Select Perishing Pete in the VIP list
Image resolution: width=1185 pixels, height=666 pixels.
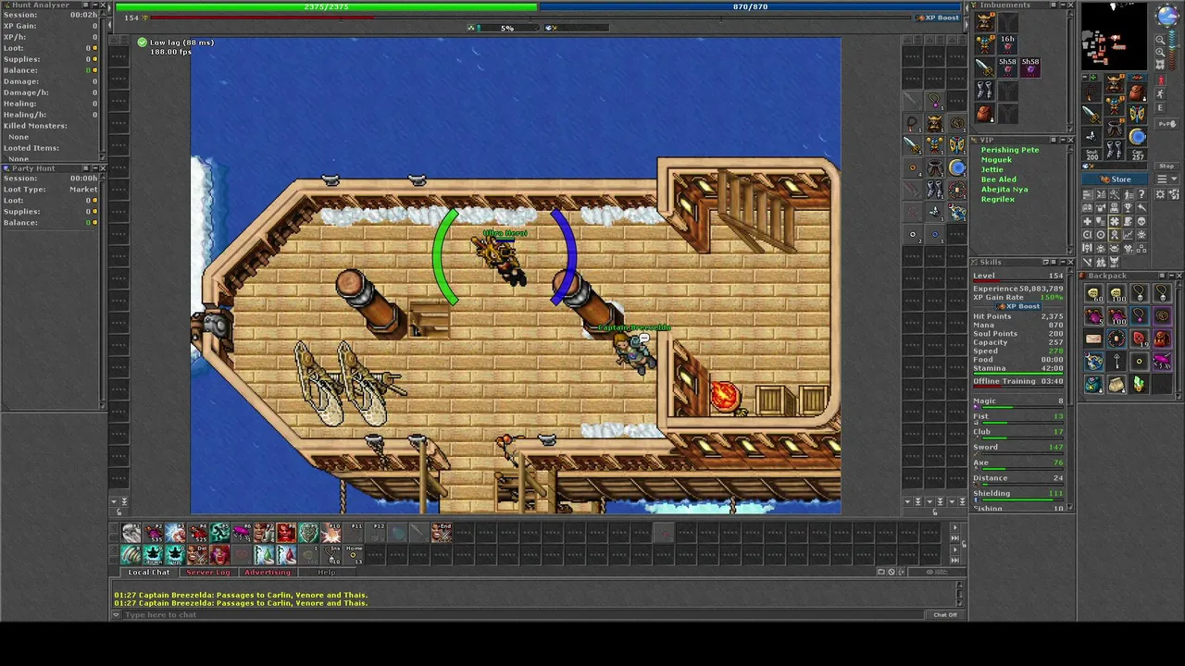click(x=1010, y=150)
